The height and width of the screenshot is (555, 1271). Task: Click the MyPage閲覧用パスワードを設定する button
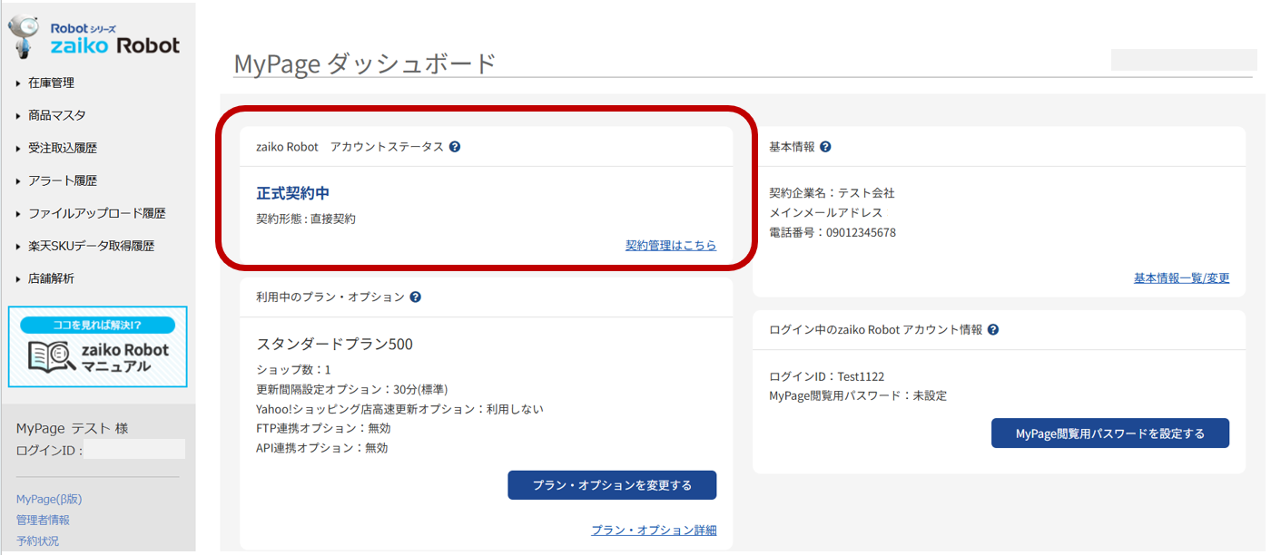point(1109,433)
